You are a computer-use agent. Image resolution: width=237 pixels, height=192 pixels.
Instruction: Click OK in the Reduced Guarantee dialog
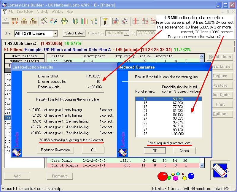coord(155,151)
